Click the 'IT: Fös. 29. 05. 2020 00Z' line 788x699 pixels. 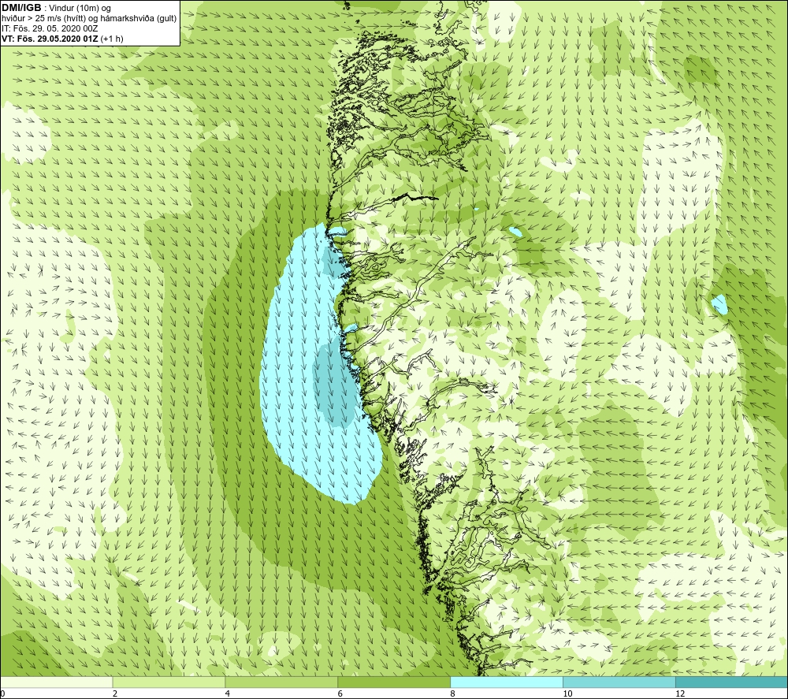pyautogui.click(x=50, y=28)
